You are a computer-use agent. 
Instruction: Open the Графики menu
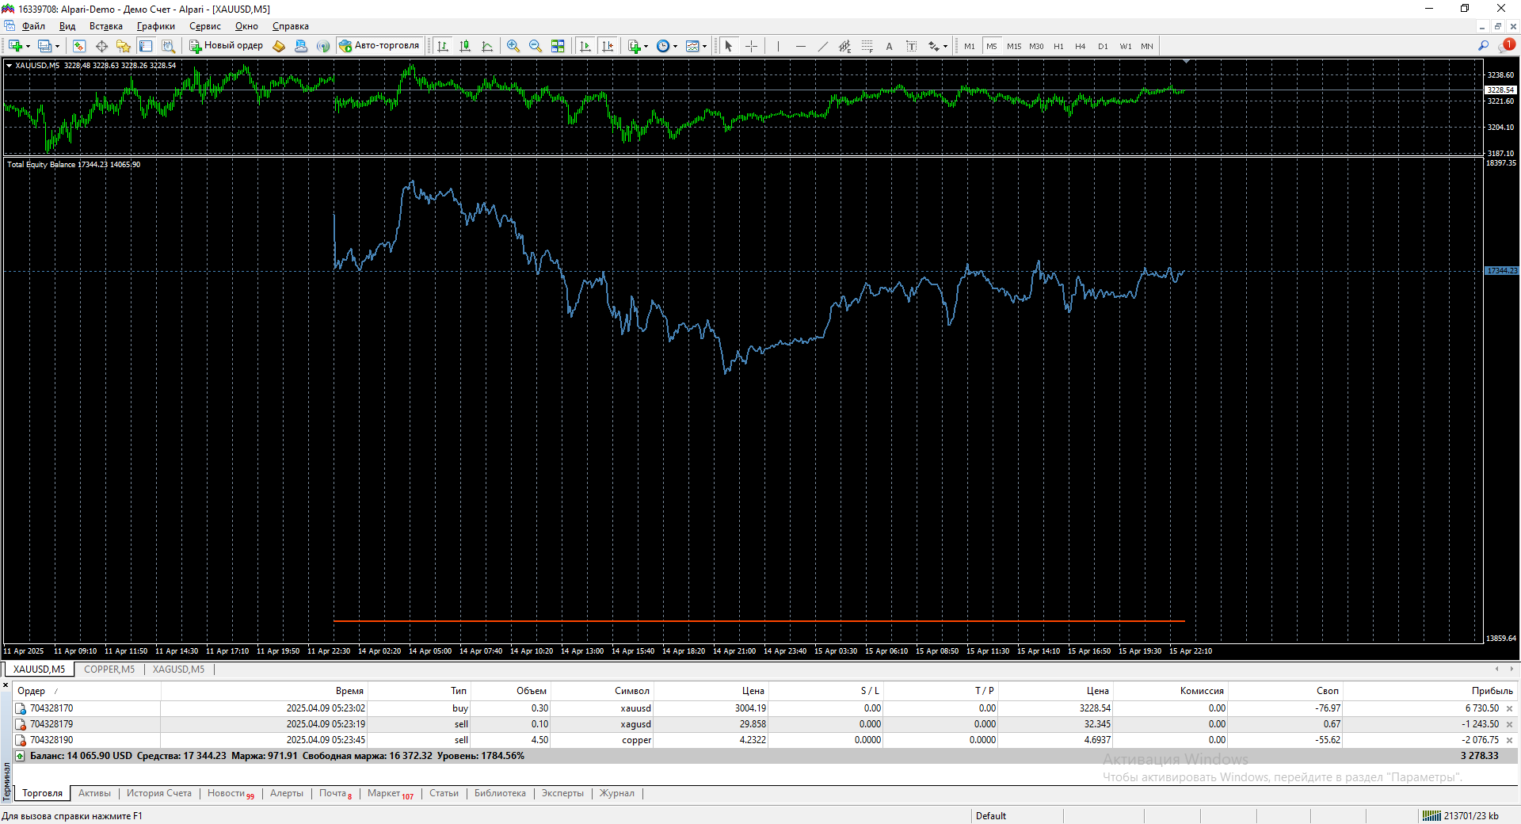pyautogui.click(x=156, y=26)
